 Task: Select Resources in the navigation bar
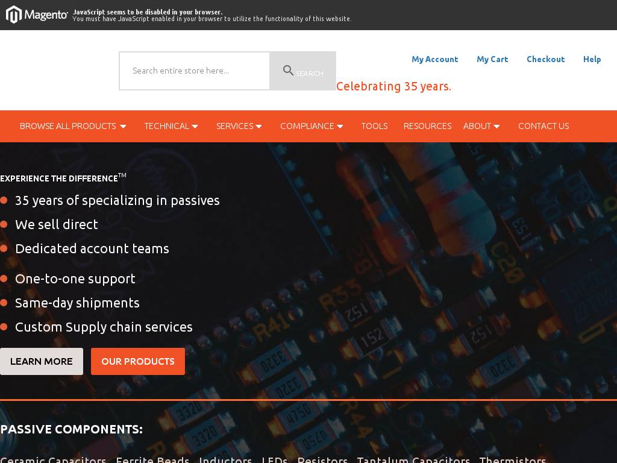pyautogui.click(x=427, y=126)
